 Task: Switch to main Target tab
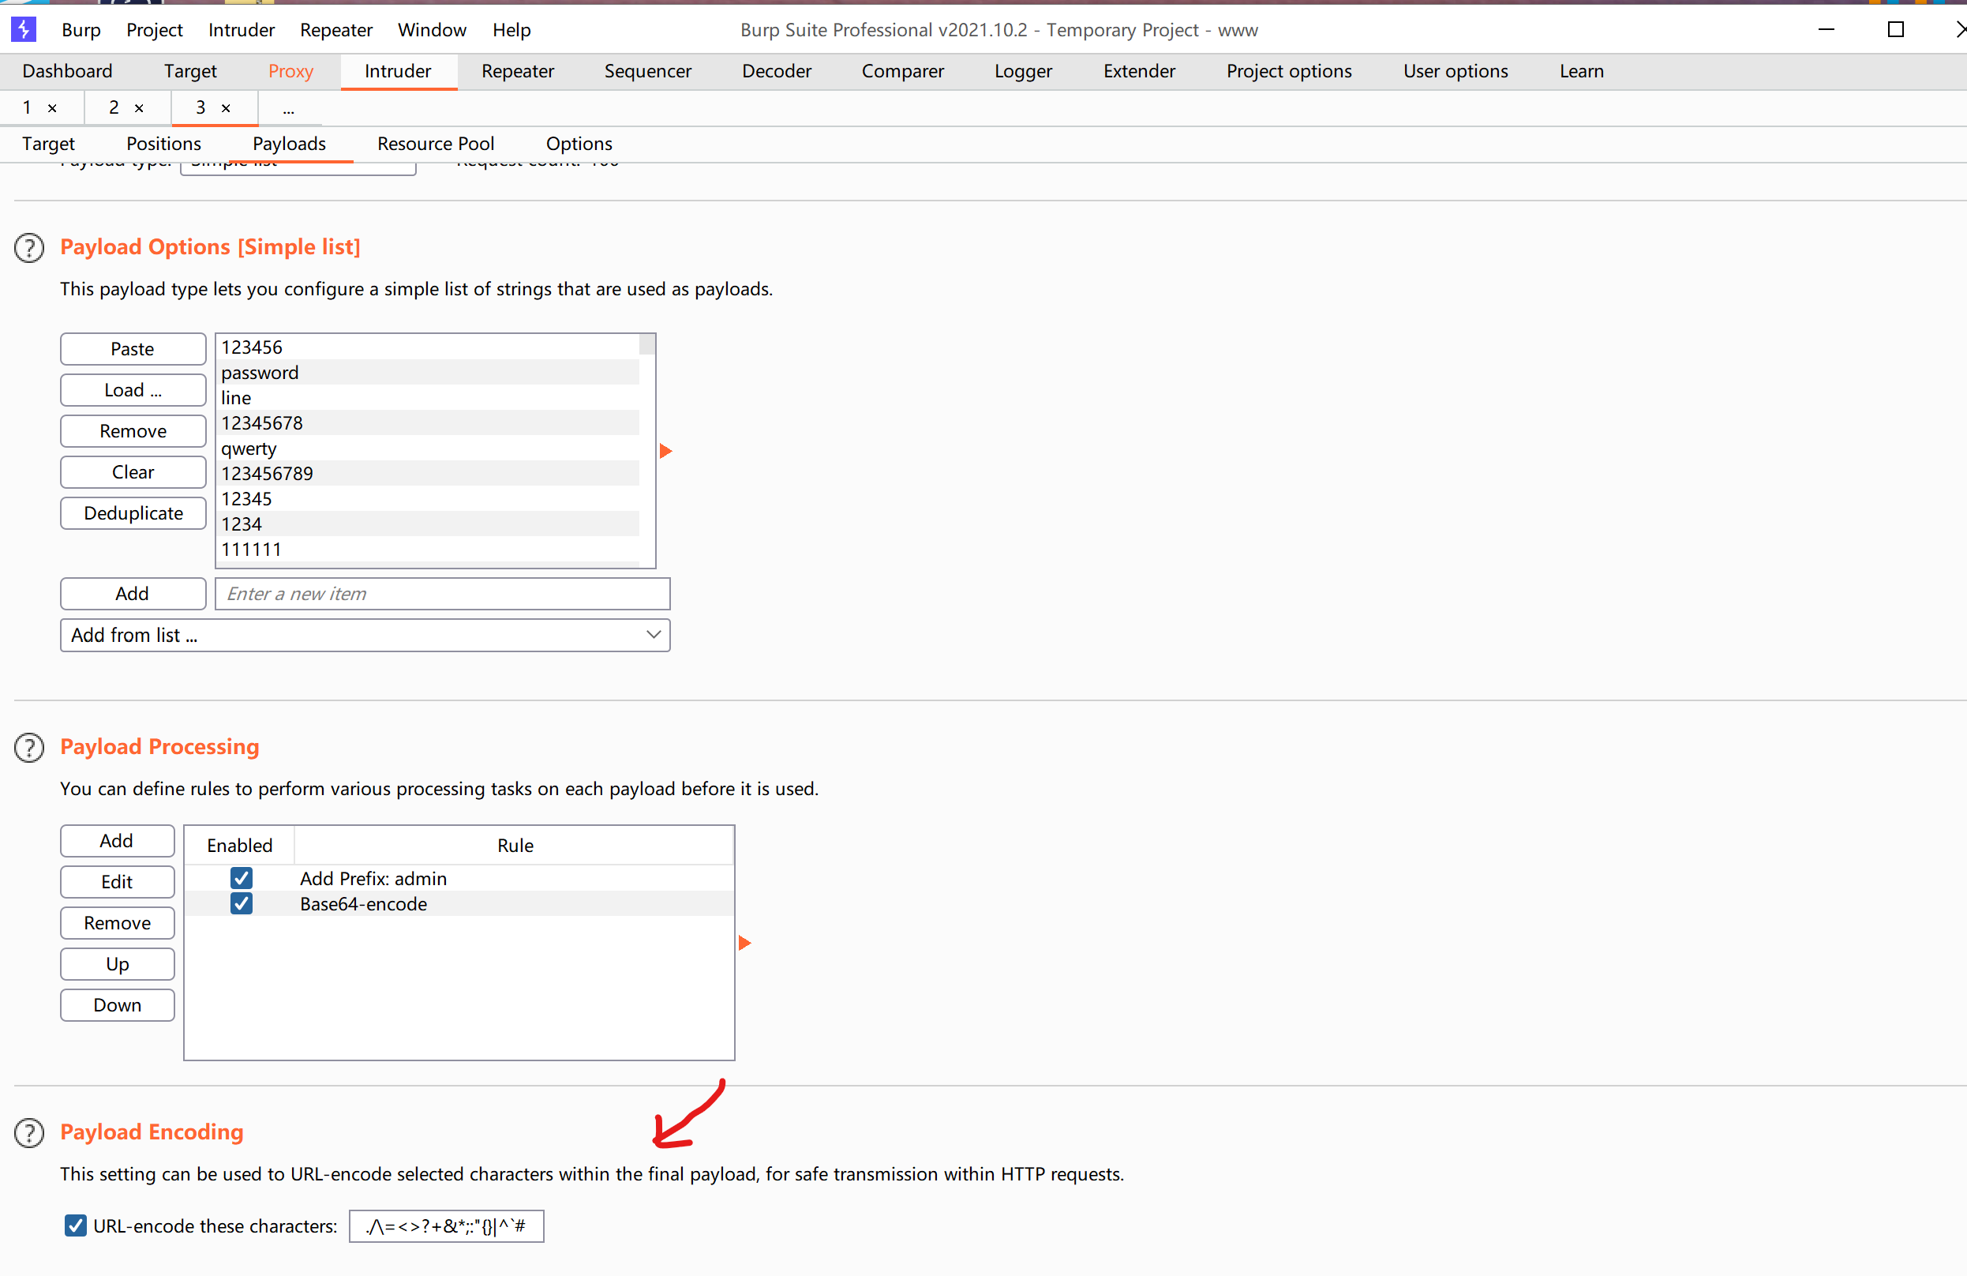[x=190, y=71]
